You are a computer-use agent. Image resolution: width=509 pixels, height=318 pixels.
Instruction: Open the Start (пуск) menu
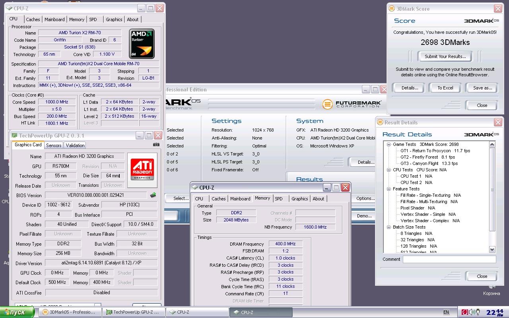pyautogui.click(x=18, y=312)
